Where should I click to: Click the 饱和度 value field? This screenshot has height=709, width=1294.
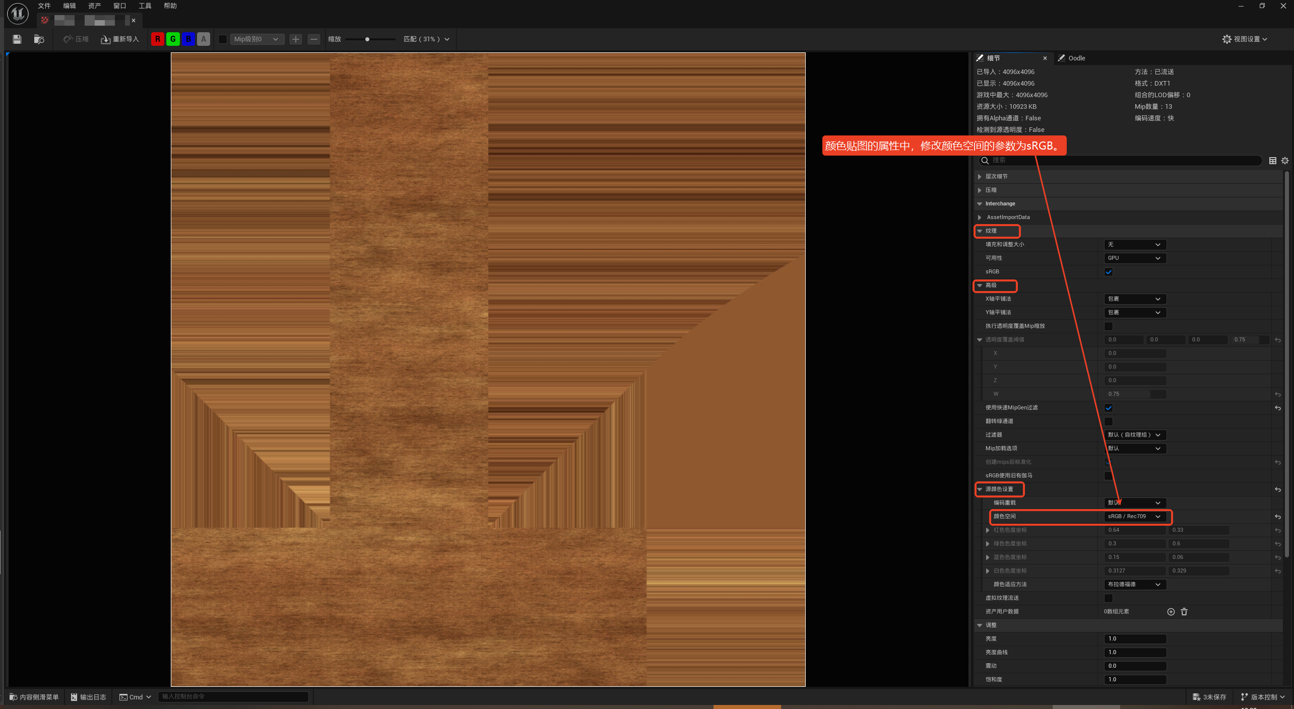click(x=1135, y=680)
